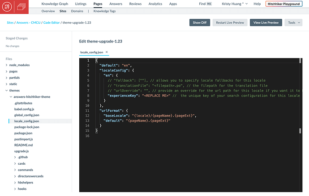Image resolution: width=309 pixels, height=196 pixels.
Task: Go to Sites breadcrumb link
Action: 10,23
